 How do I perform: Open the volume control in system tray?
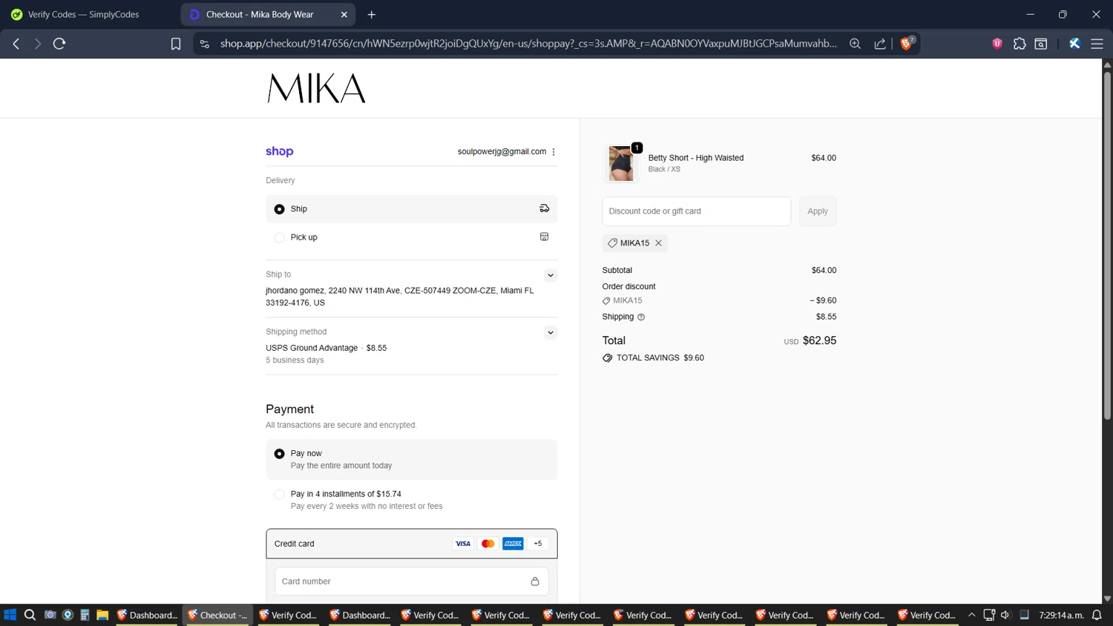pos(1005,615)
